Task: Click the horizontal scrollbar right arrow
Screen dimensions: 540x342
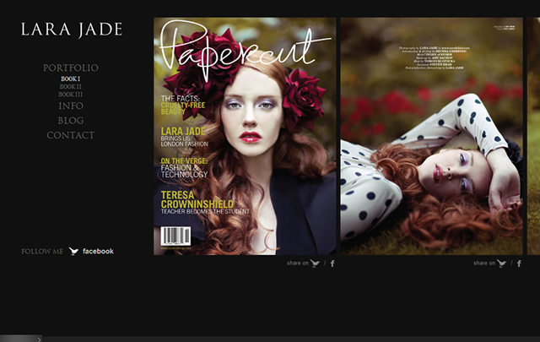Action: coord(39,339)
